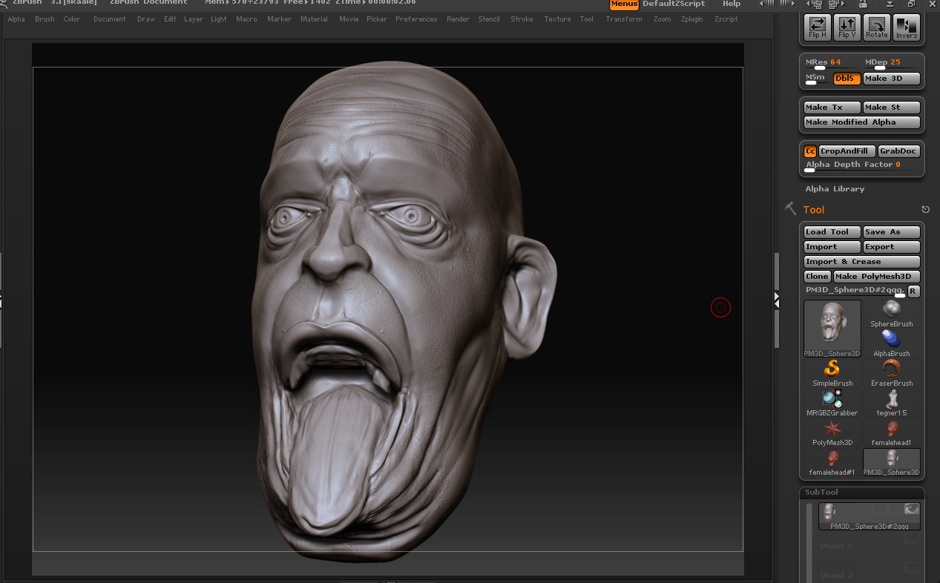Select the femalehead1 tool

pyautogui.click(x=892, y=432)
